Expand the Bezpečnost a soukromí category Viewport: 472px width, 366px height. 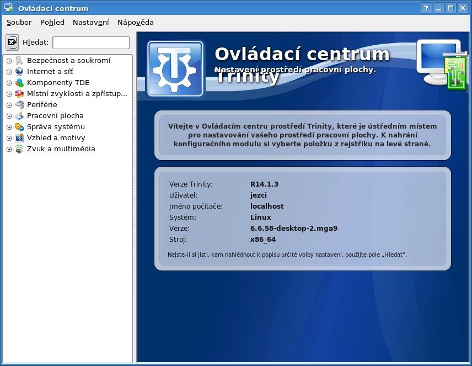tap(9, 61)
